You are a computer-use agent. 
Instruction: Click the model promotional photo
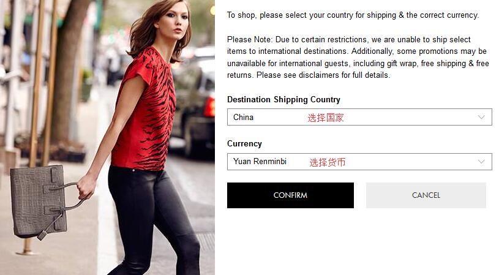tap(107, 137)
